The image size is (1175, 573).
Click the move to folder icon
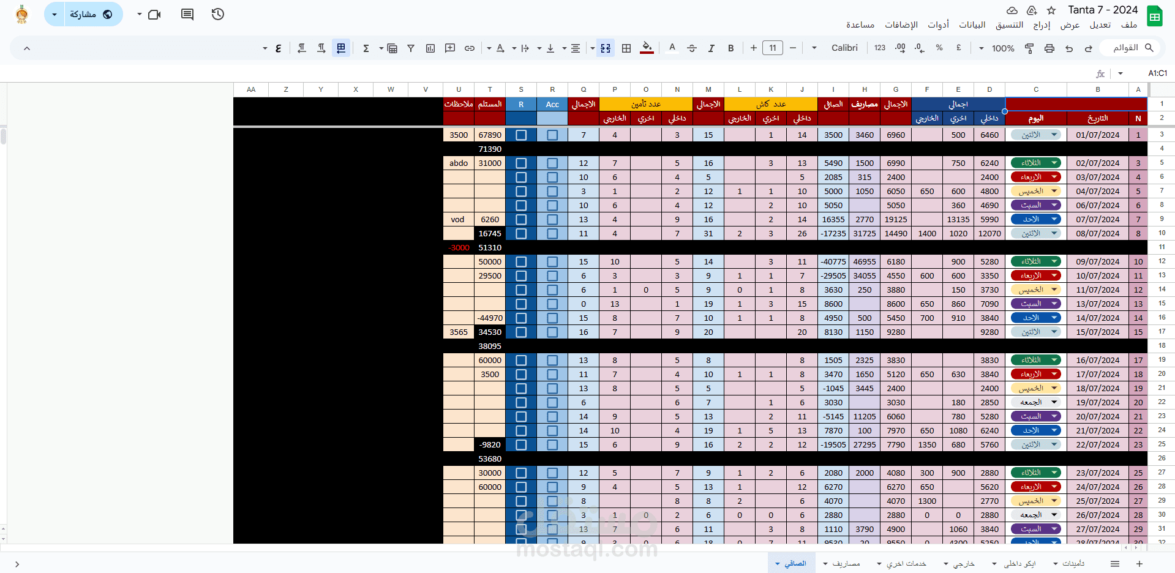tap(1032, 10)
